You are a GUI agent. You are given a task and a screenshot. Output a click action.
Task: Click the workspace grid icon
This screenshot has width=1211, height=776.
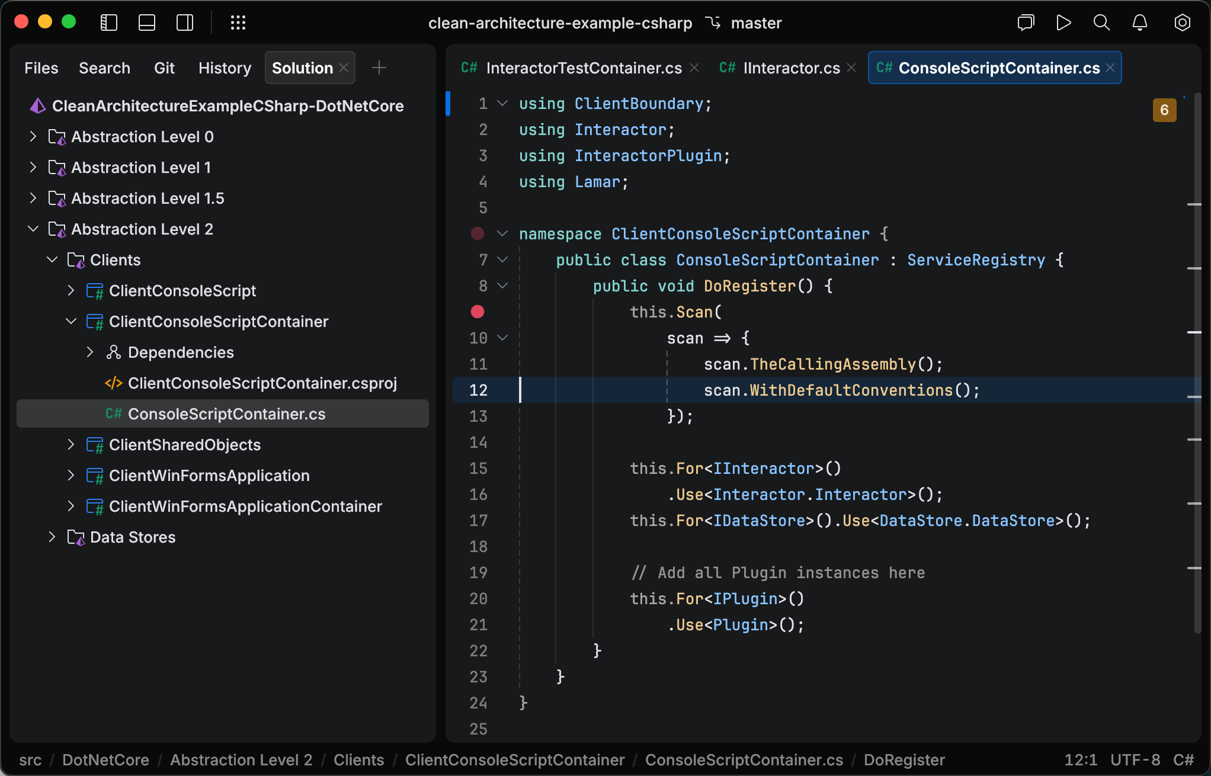click(238, 23)
